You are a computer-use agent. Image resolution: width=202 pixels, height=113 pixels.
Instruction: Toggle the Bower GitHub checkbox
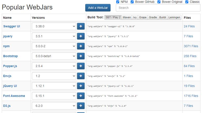pos(132,2)
